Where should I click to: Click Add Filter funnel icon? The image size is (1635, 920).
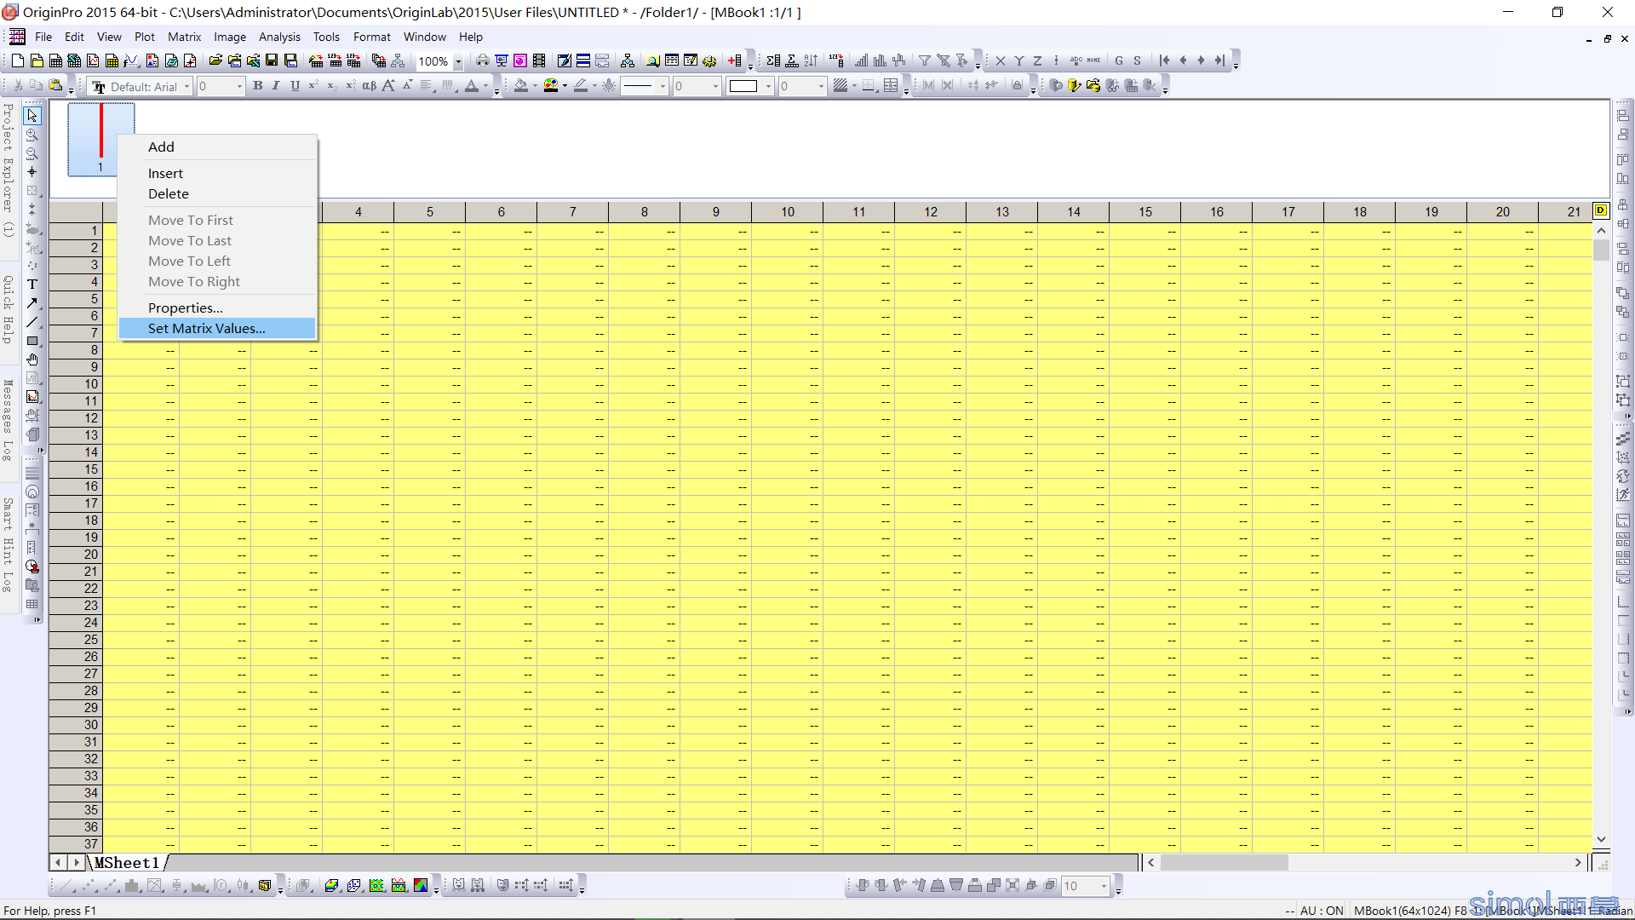click(925, 60)
